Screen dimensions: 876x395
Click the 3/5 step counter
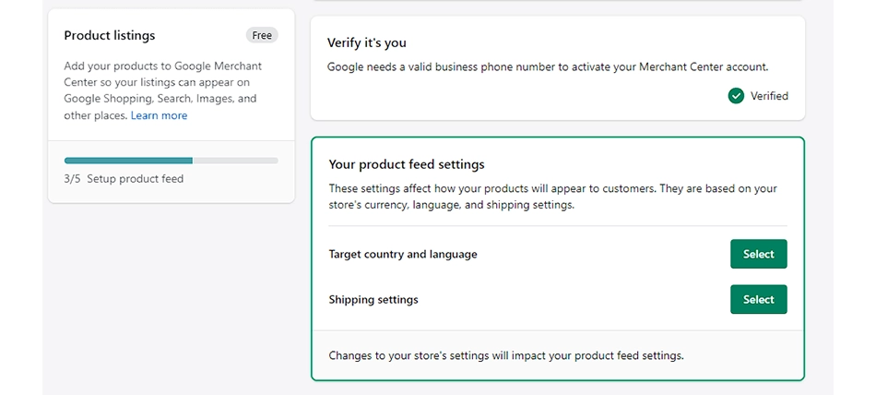[73, 179]
